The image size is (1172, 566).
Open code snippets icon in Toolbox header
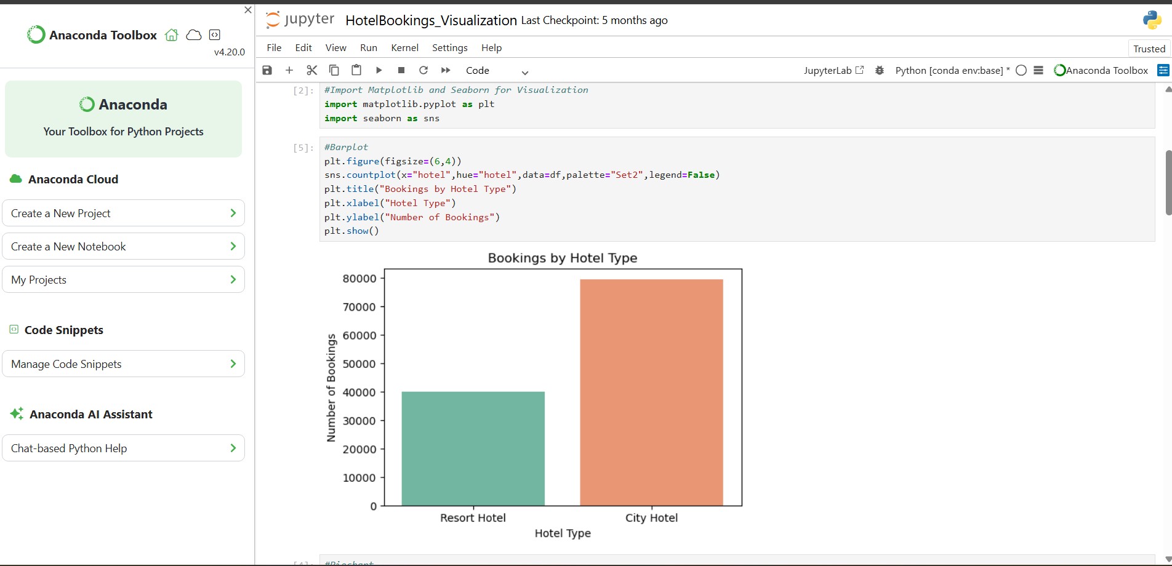[214, 35]
